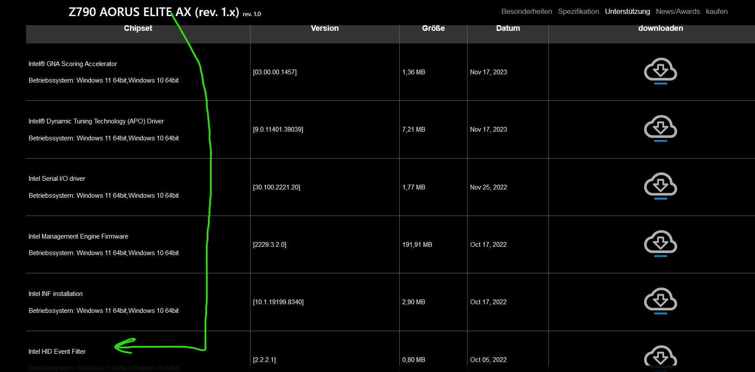Select the Intel Management Engine Firmware name
Image resolution: width=755 pixels, height=372 pixels.
[78, 236]
